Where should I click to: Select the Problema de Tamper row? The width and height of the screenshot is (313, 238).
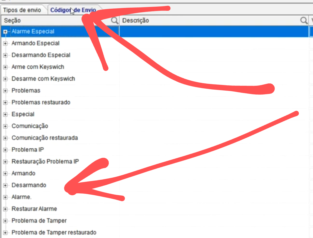click(x=39, y=221)
